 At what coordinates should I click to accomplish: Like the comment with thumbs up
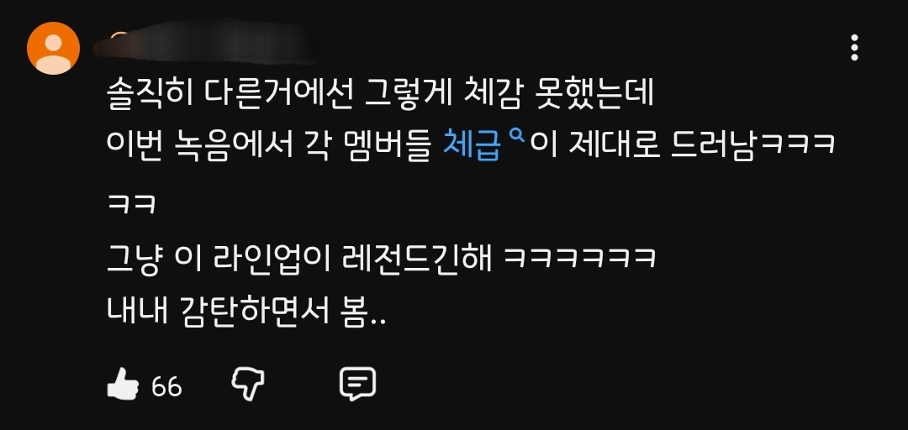123,384
